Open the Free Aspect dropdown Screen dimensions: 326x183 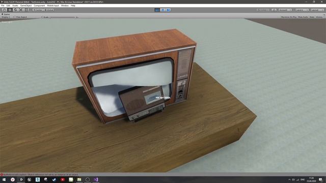point(29,17)
